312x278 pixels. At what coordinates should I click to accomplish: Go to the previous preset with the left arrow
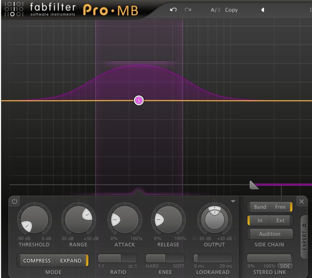click(x=263, y=10)
